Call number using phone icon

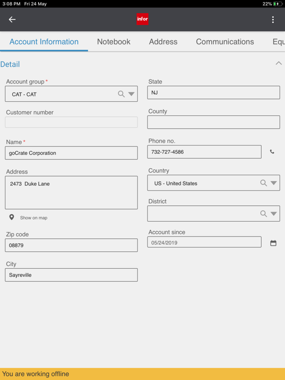coord(272,152)
